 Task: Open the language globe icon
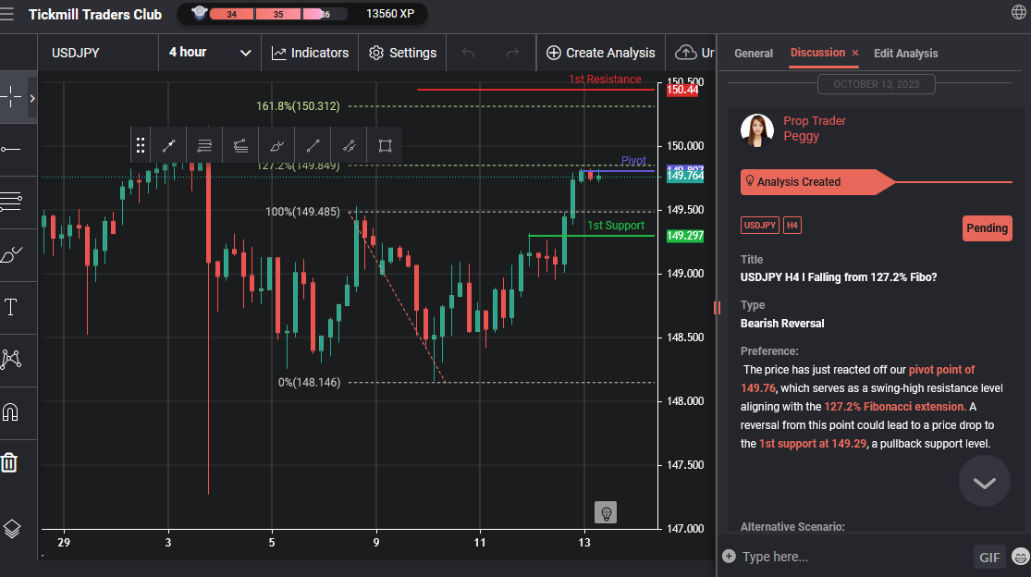pyautogui.click(x=1018, y=12)
